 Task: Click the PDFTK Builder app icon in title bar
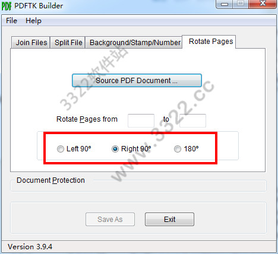tap(7, 6)
